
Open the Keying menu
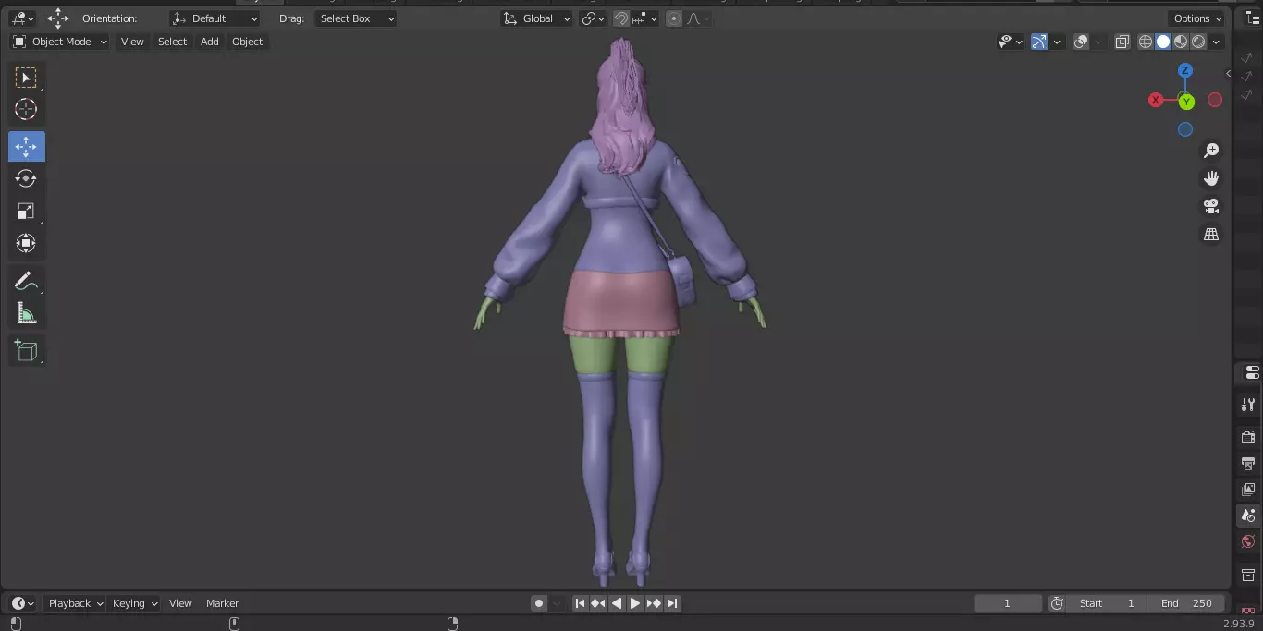(135, 603)
